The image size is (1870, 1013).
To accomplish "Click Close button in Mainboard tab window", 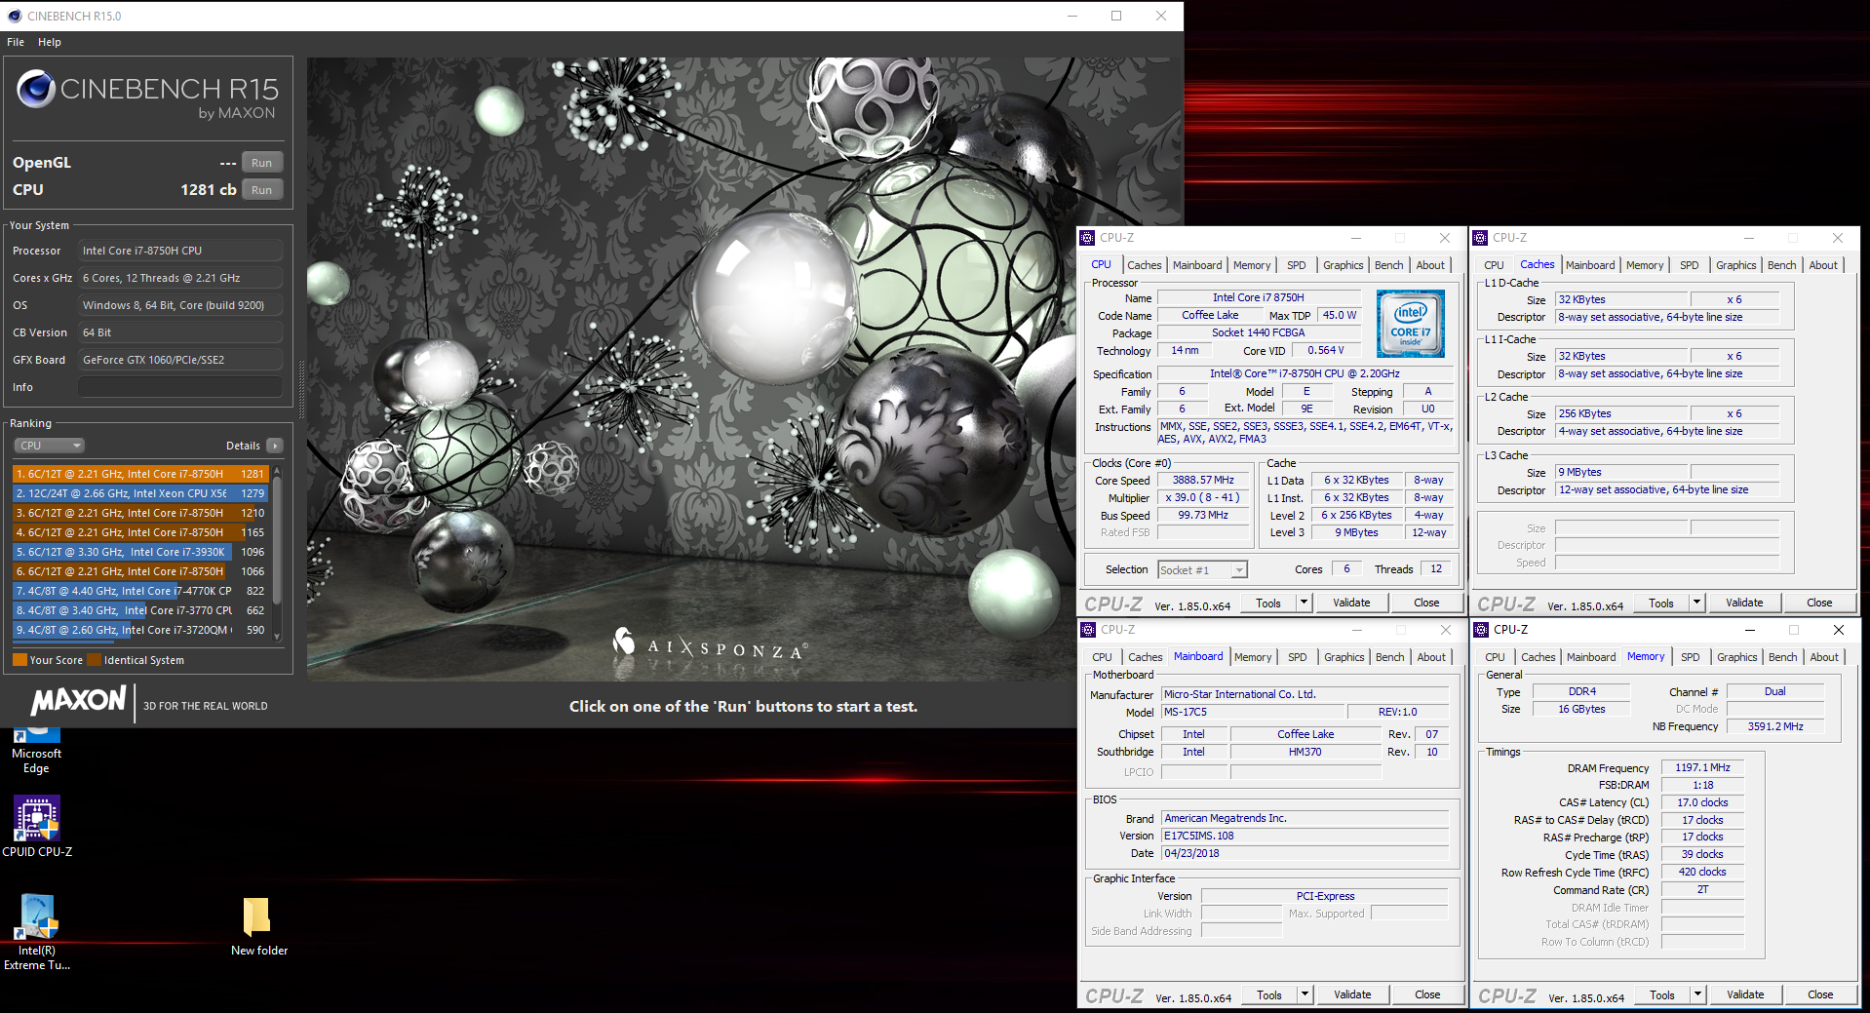I will [1427, 994].
